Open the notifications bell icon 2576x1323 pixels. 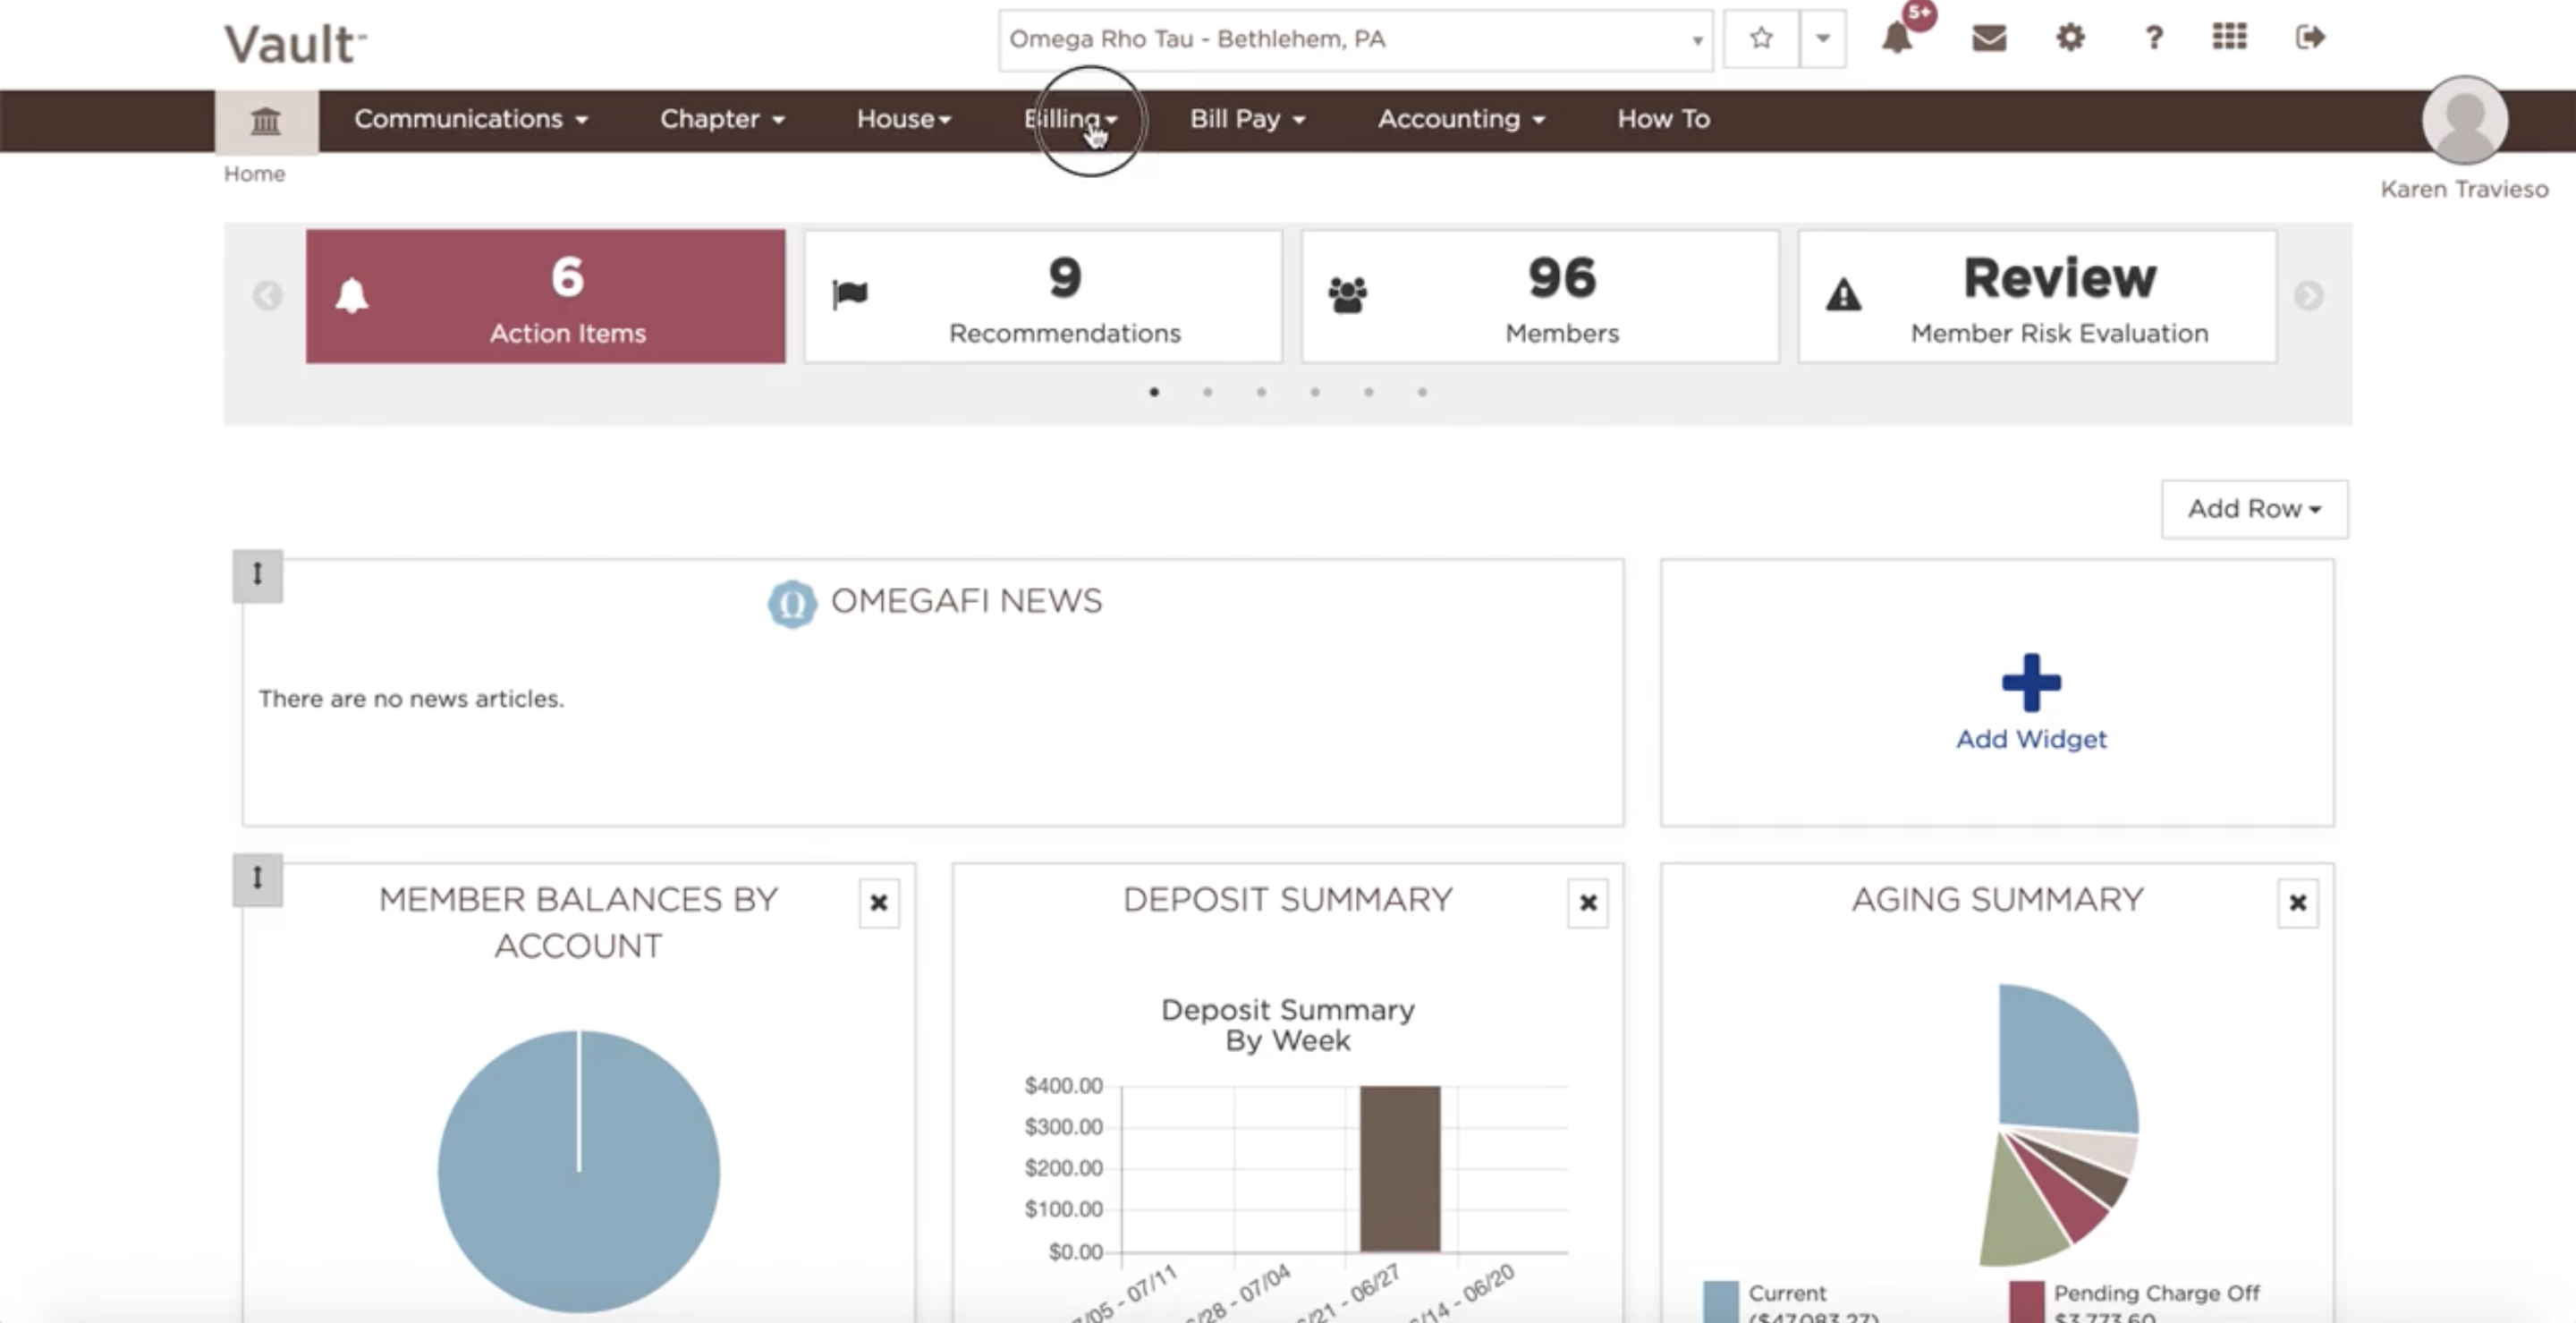click(1897, 39)
